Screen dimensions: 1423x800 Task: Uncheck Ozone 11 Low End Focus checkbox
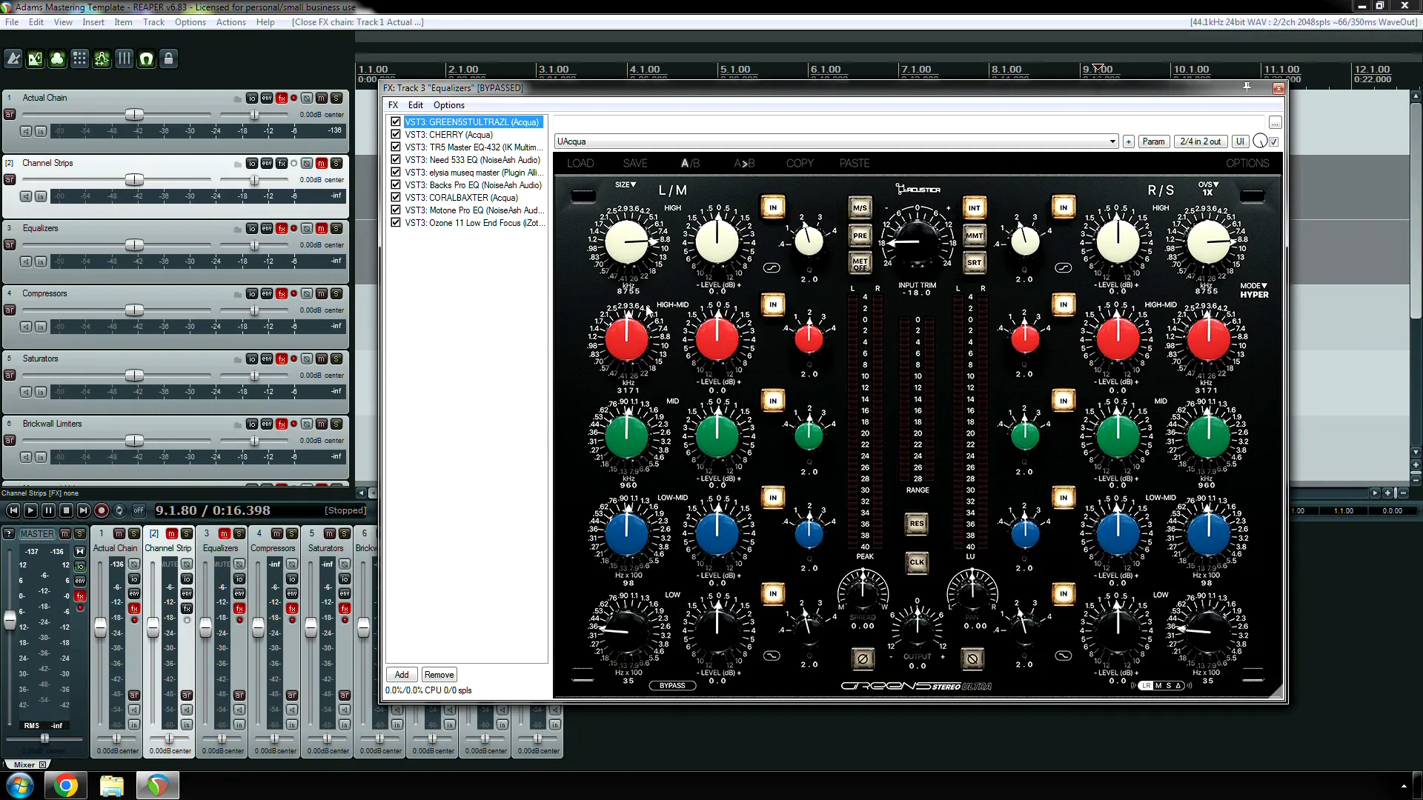(396, 222)
